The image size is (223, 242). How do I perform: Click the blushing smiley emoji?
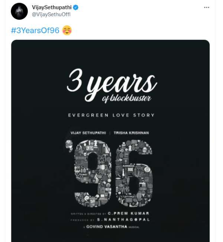click(x=67, y=31)
